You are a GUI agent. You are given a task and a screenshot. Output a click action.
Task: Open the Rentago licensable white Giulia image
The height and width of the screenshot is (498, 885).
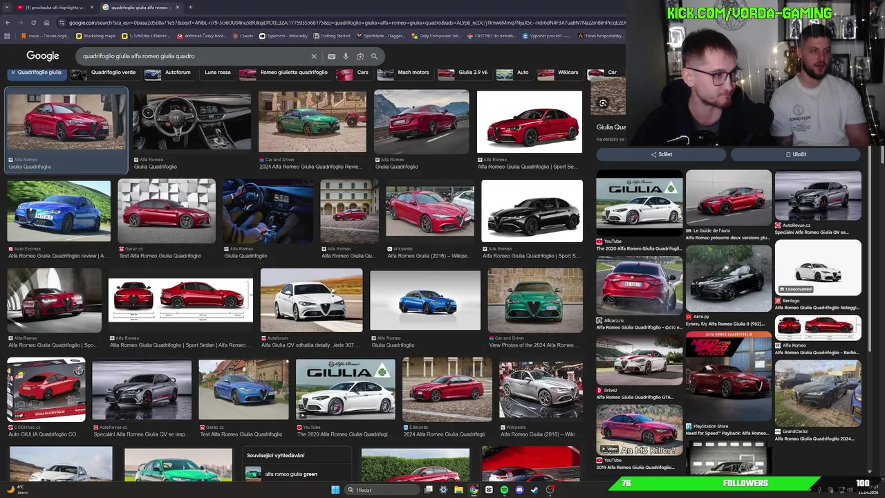click(818, 267)
